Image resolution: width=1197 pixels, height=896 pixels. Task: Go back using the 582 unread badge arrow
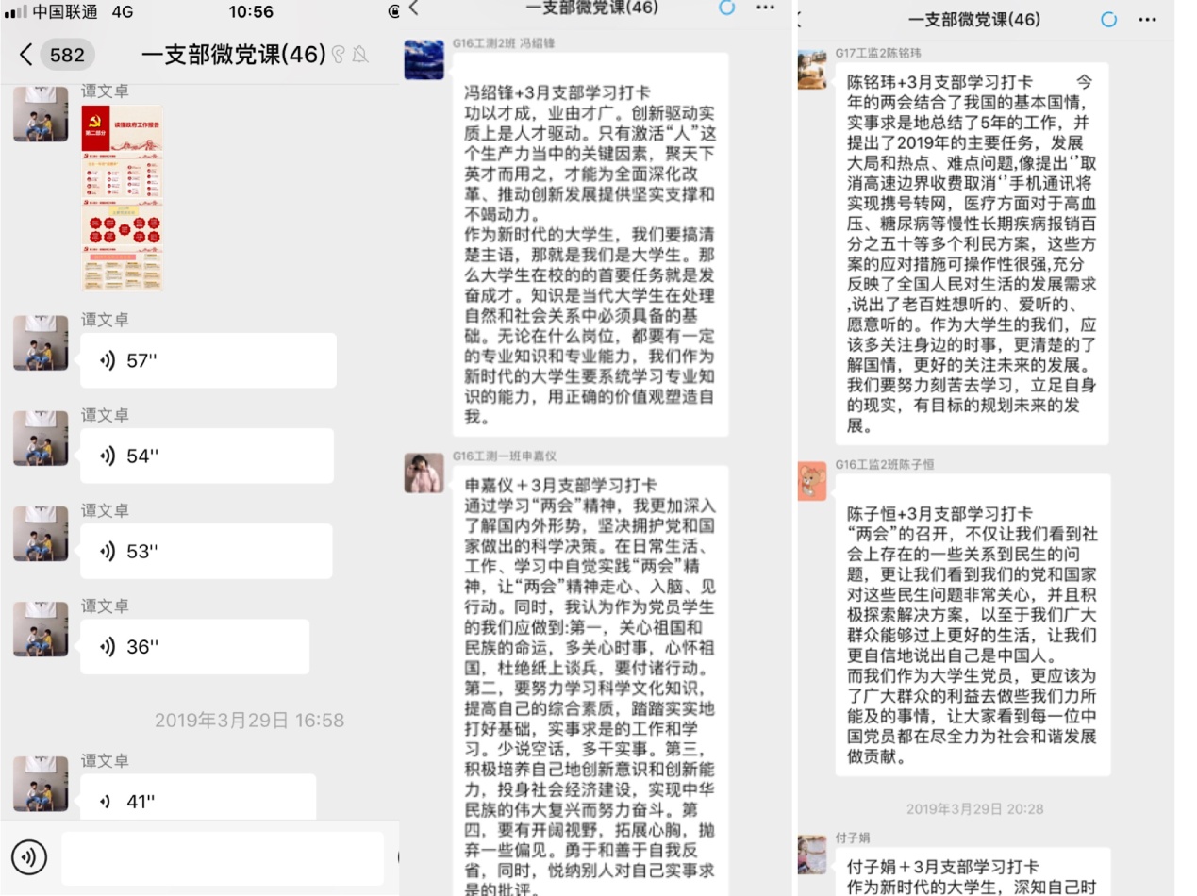click(x=26, y=55)
